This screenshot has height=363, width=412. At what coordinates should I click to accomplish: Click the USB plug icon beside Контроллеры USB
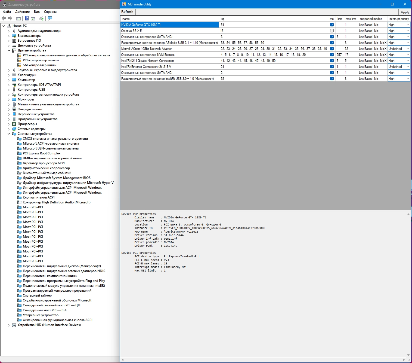tap(14, 90)
